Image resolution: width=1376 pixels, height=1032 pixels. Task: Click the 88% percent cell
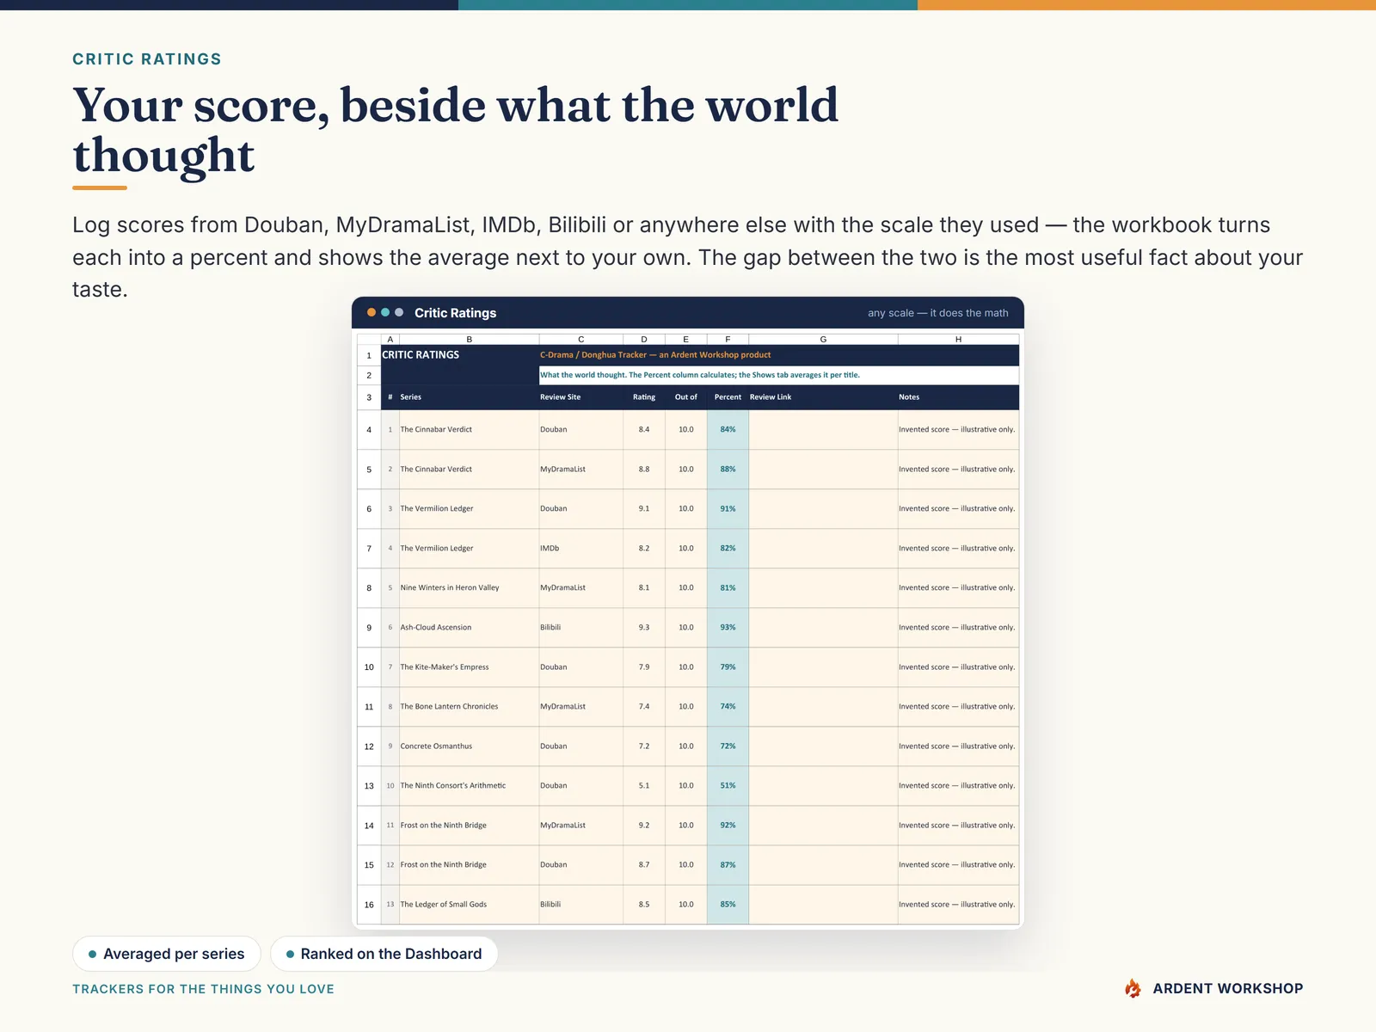pyautogui.click(x=728, y=469)
